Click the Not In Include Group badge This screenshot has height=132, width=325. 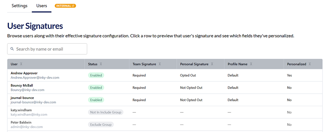[106, 112]
